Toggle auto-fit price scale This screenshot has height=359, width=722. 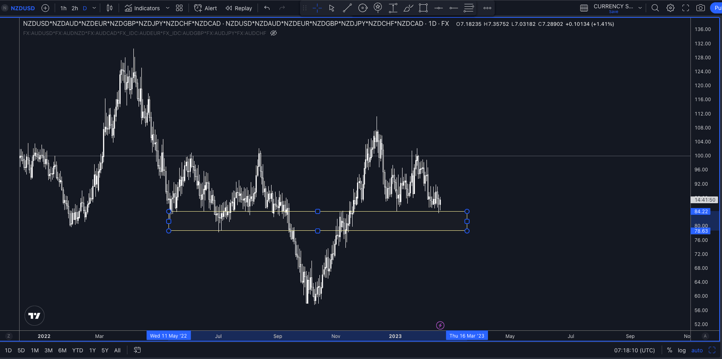(x=697, y=350)
